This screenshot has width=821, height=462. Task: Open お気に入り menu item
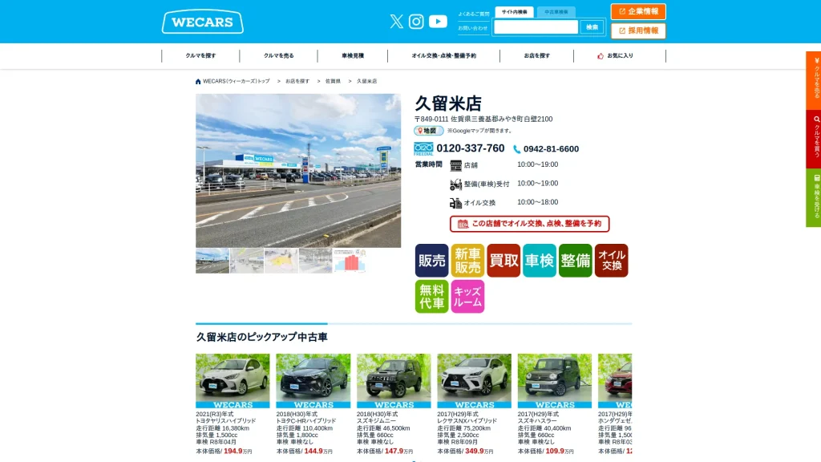[x=620, y=55]
